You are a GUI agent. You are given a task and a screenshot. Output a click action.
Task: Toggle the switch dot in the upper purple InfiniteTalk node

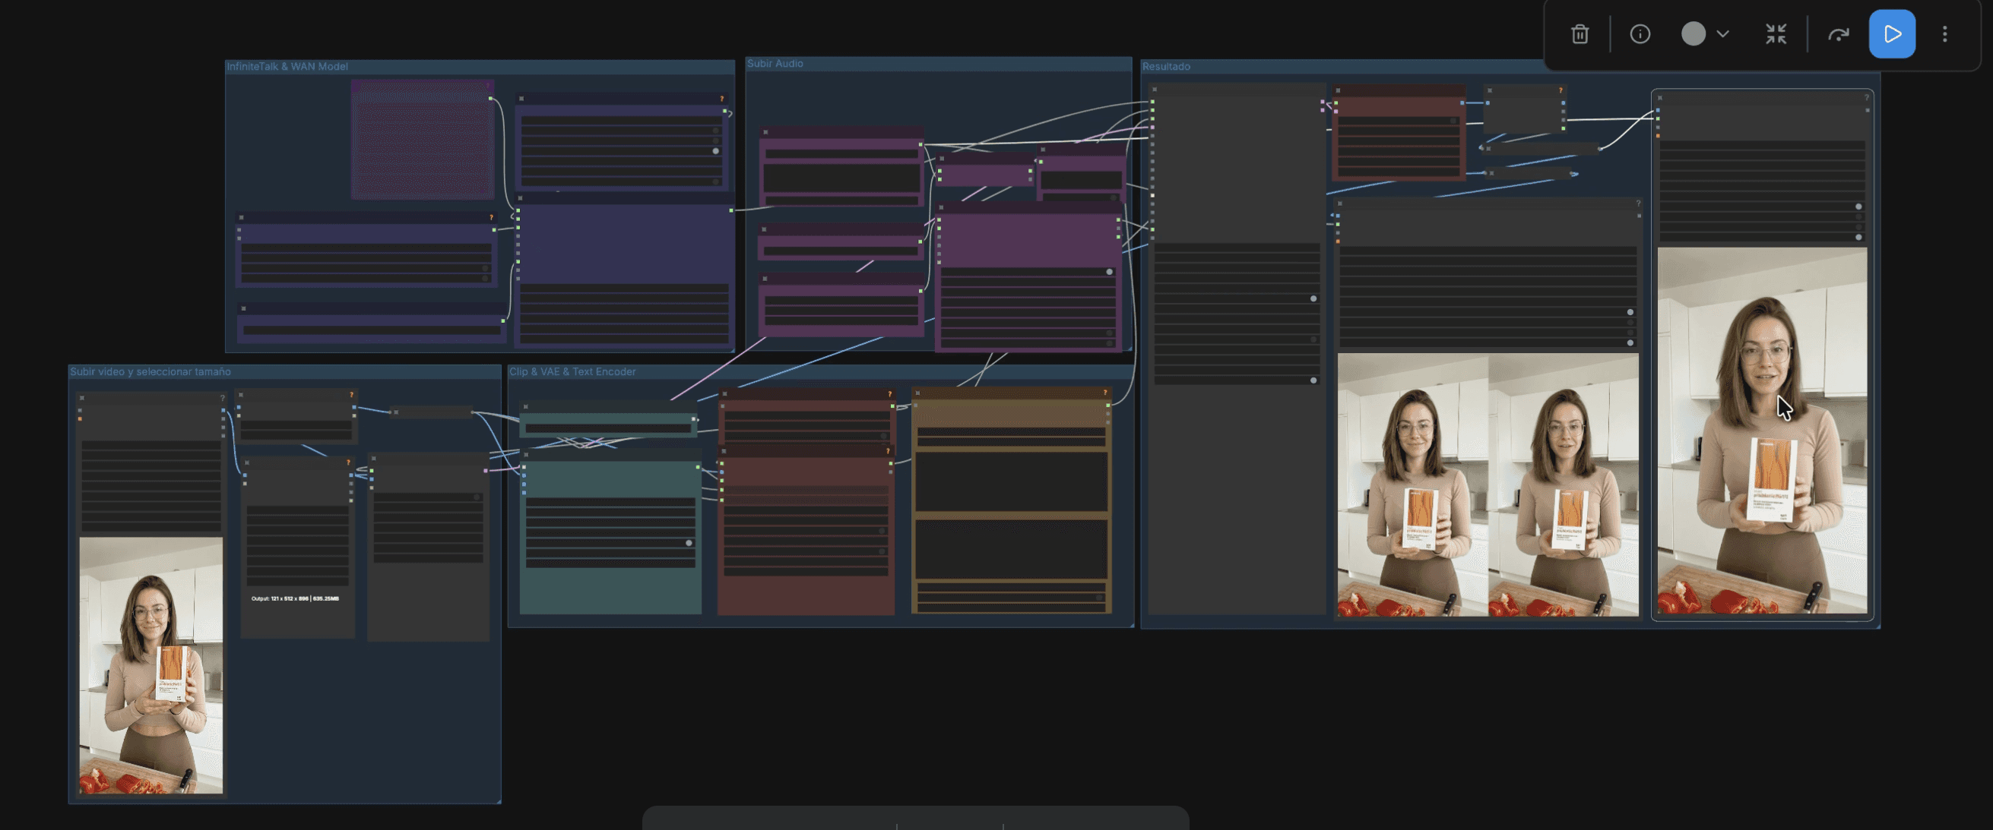(x=716, y=151)
